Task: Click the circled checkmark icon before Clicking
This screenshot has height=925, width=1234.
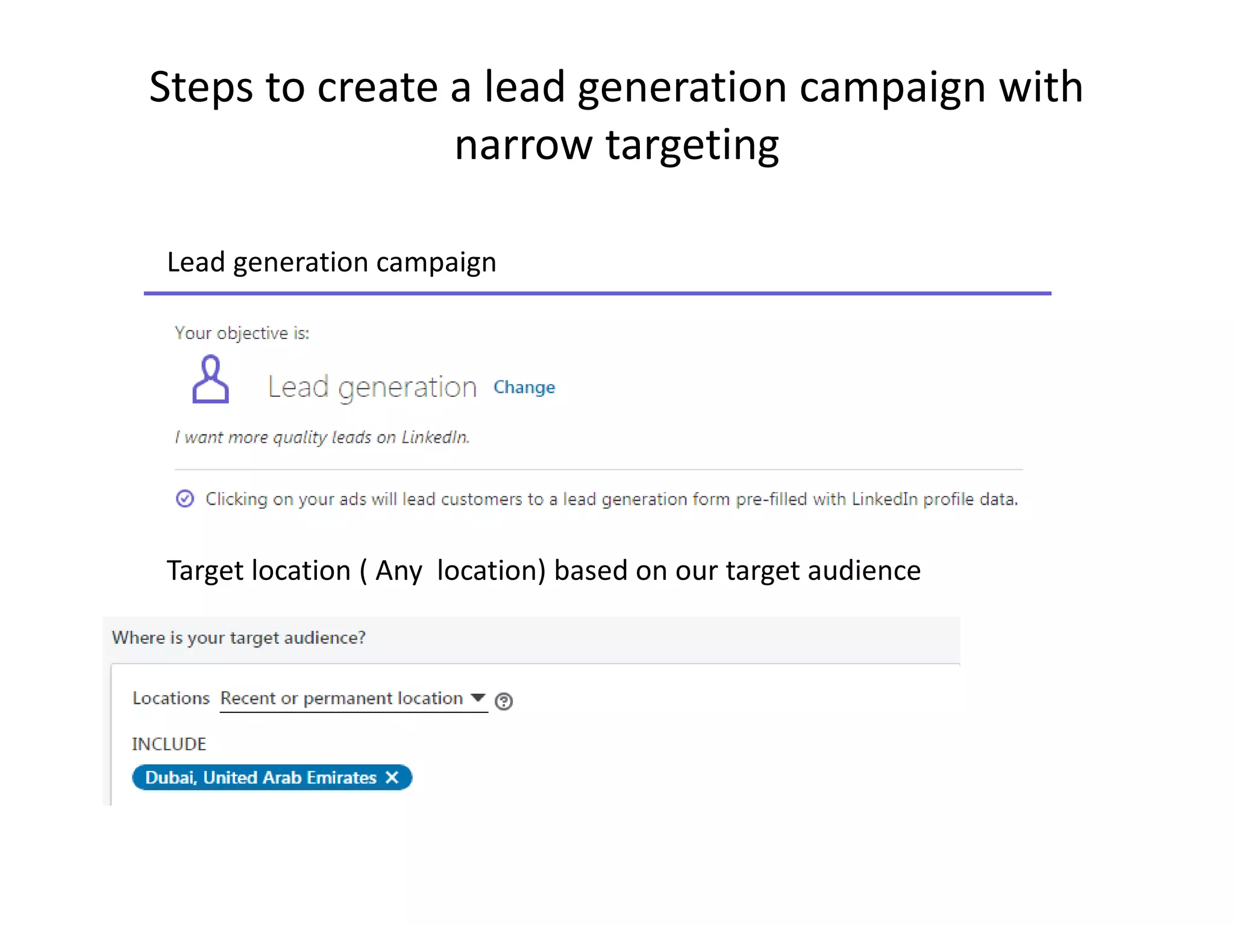Action: (x=185, y=499)
